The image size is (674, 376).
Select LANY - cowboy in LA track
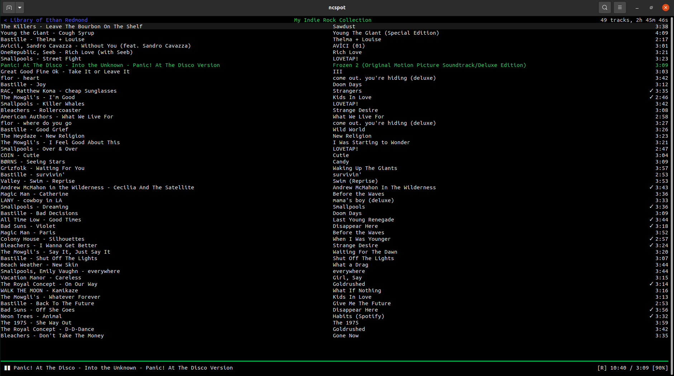coord(334,200)
